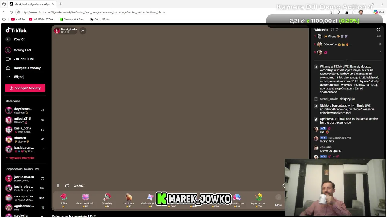Open suggested creator agnieszka1
Screen dimensions: 387x218
click(x=25, y=208)
